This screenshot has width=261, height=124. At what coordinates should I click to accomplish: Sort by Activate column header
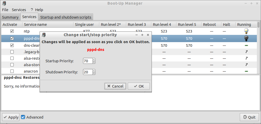12,25
